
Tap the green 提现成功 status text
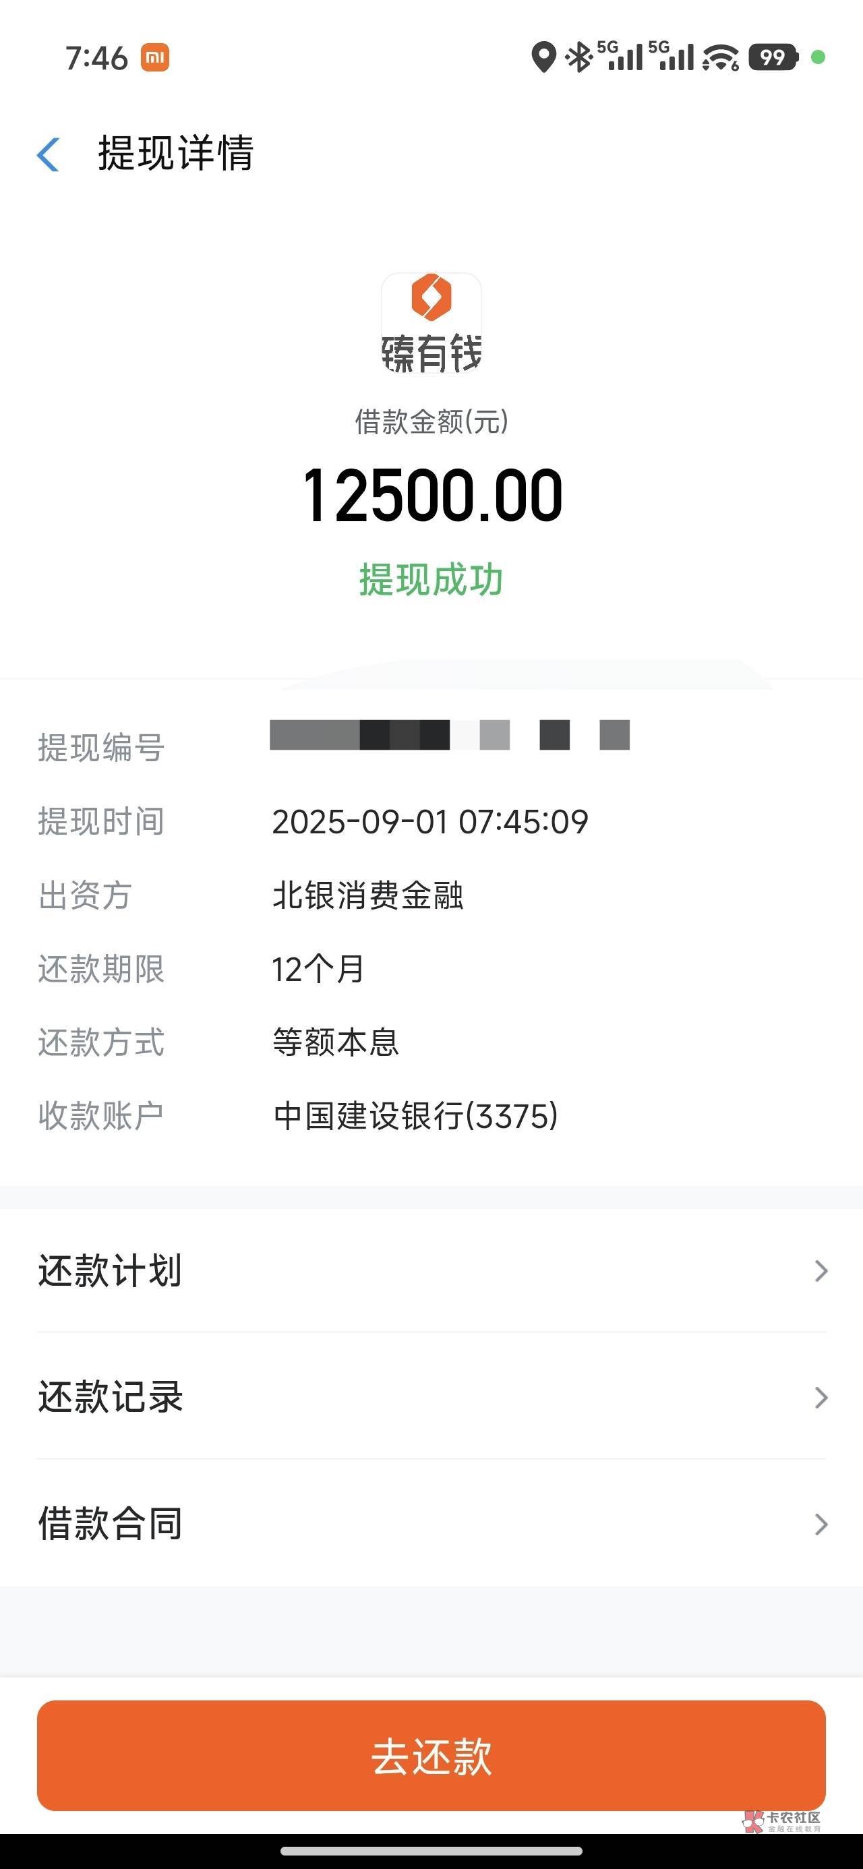(431, 581)
